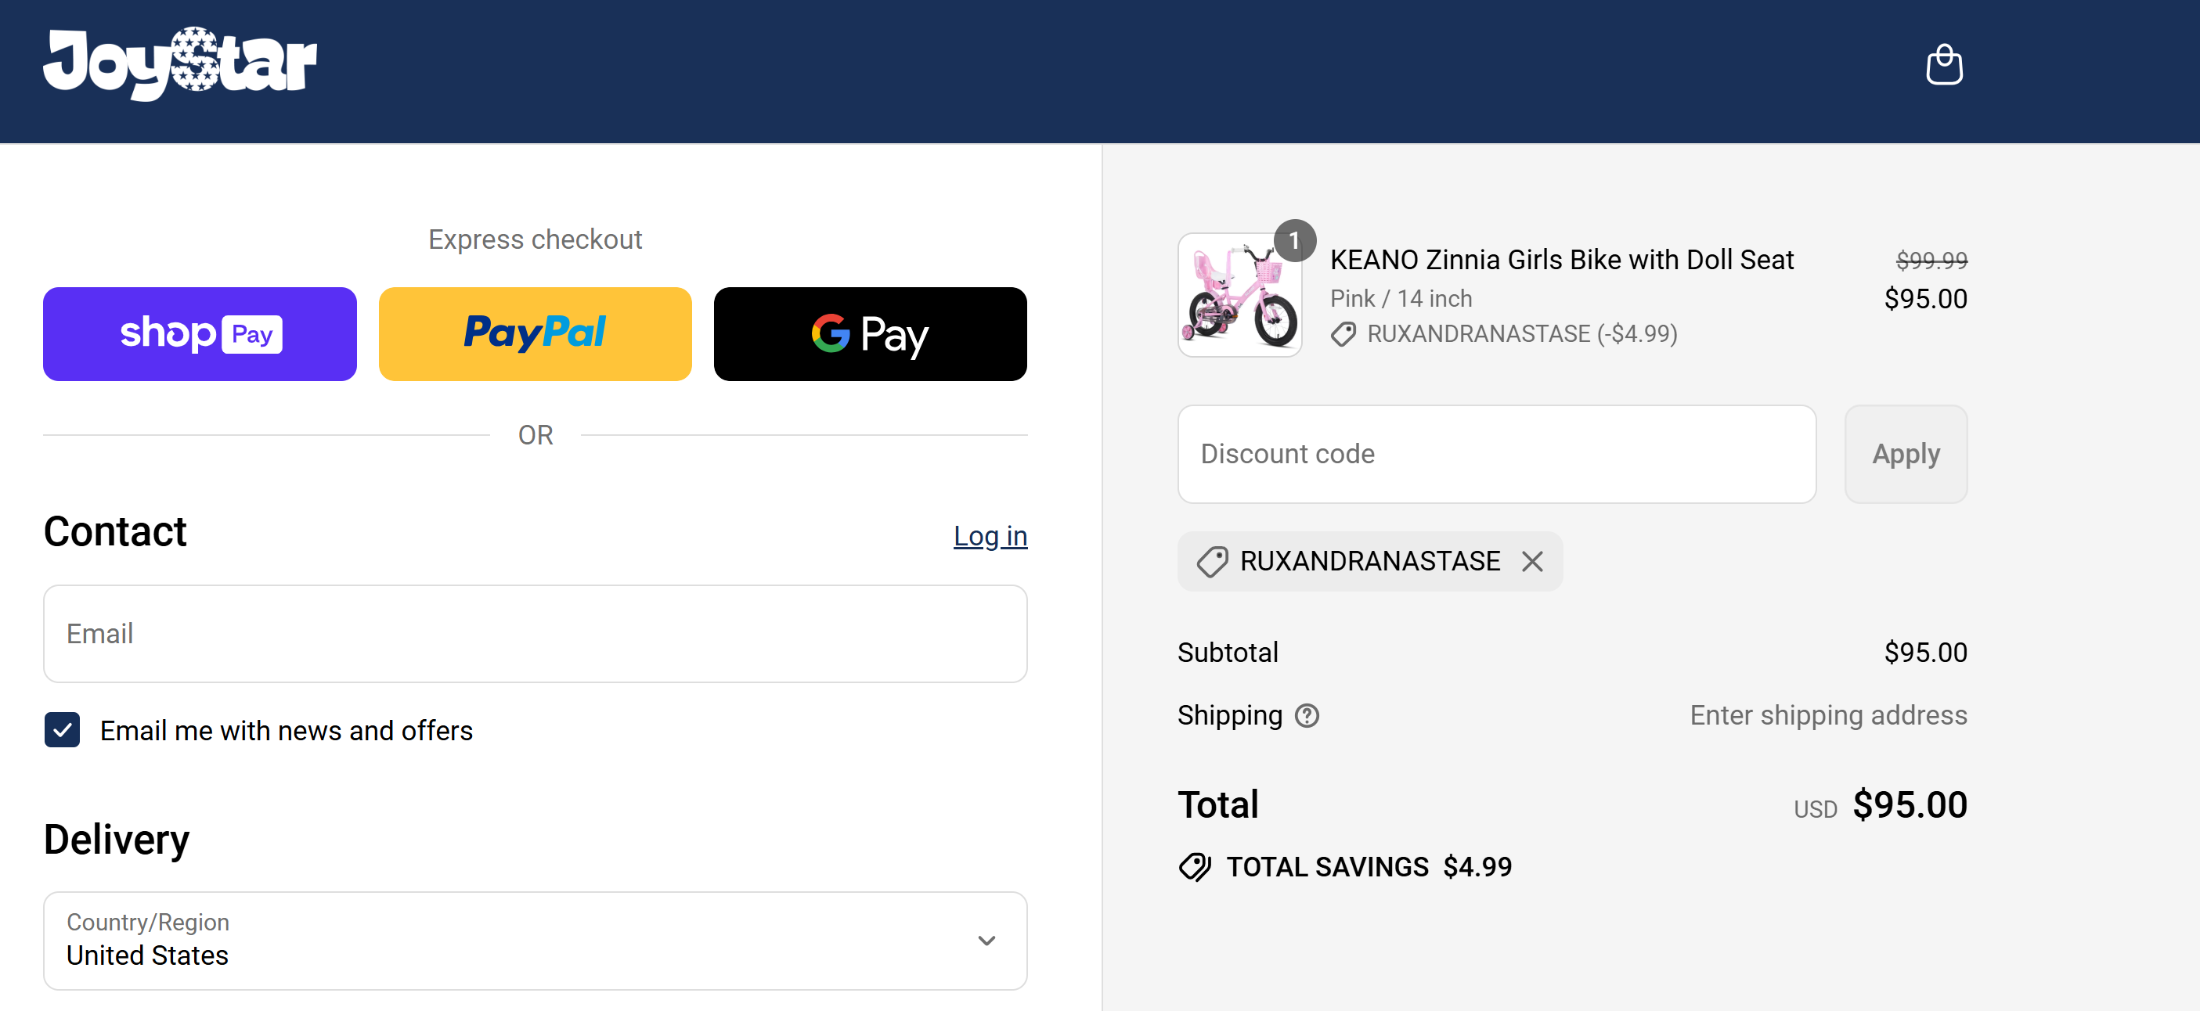Viewport: 2200px width, 1011px height.
Task: Click the JoyStar logo
Action: click(180, 63)
